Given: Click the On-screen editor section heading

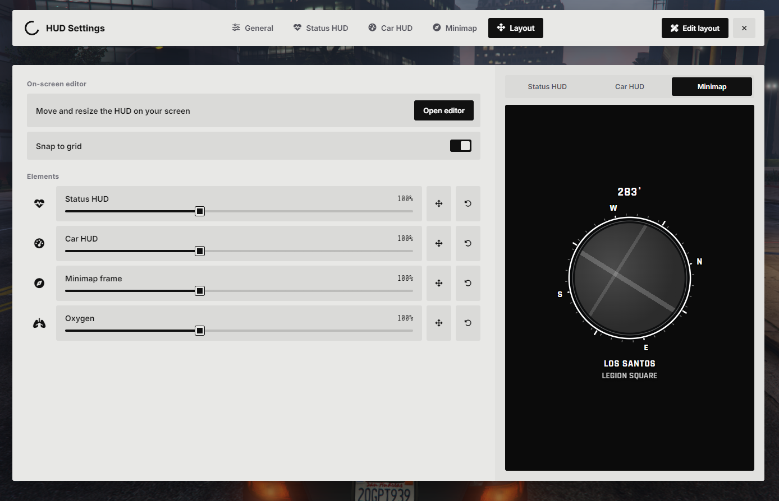Looking at the screenshot, I should tap(57, 83).
